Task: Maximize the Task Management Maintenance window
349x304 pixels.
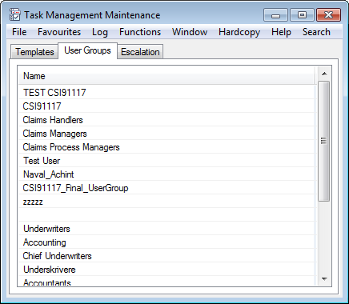Action: [302, 15]
